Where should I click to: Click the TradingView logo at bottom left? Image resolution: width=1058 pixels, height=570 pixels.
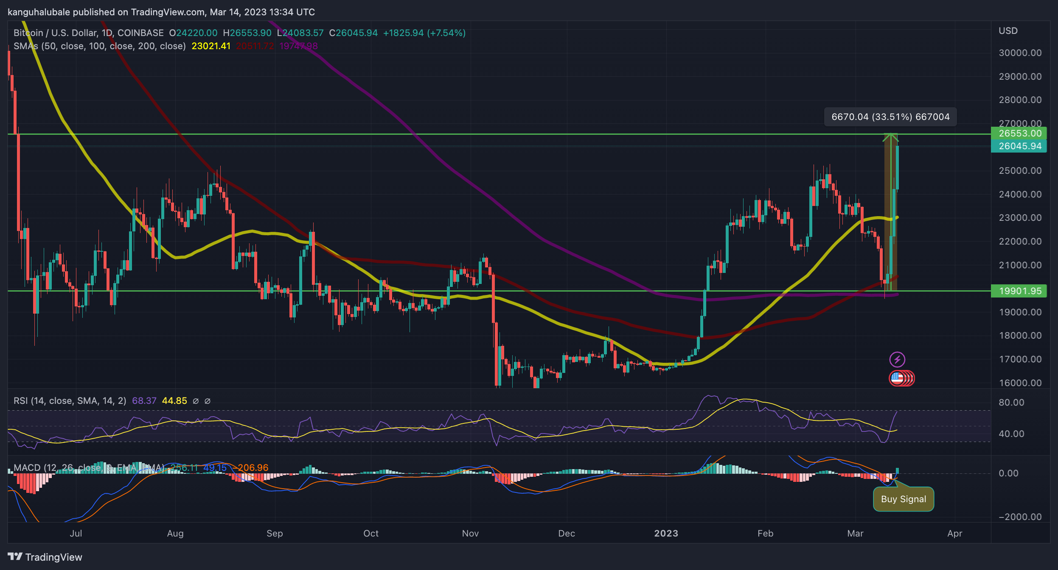[45, 557]
